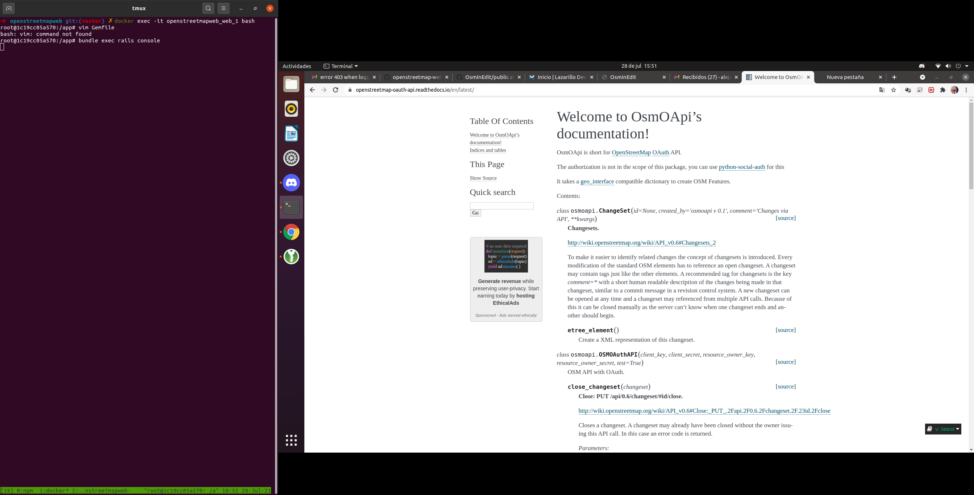
Task: View [source] for close_changeset
Action: pyautogui.click(x=785, y=387)
